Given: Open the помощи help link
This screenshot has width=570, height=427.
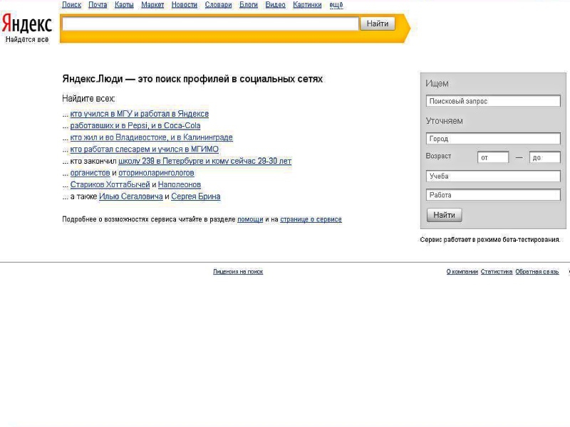Looking at the screenshot, I should pos(250,219).
